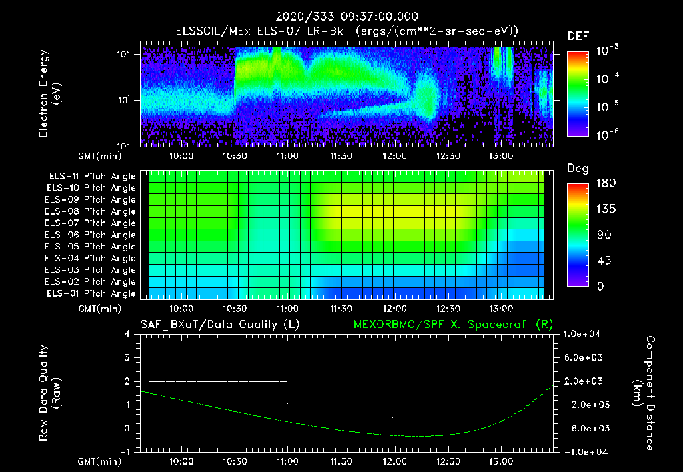Click the data quality line at level 0

click(468, 429)
